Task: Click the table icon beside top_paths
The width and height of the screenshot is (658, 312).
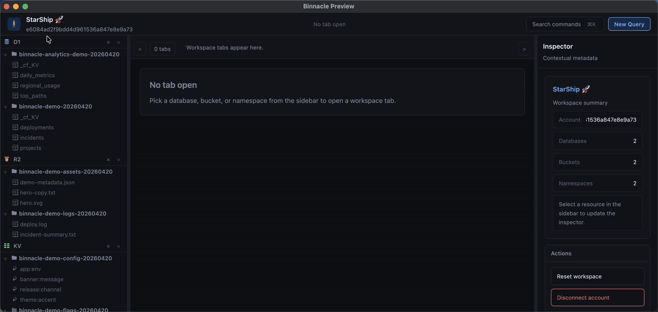Action: 15,96
